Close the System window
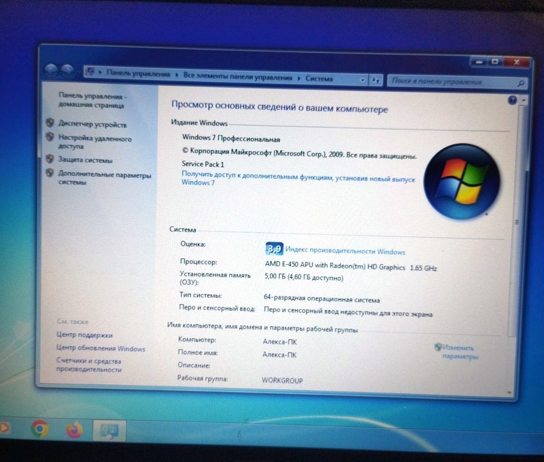Screen dimensions: 544x462 pos(516,63)
